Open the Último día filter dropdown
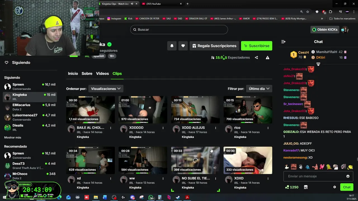Viewport: 358px width, 201px height. [x=259, y=89]
